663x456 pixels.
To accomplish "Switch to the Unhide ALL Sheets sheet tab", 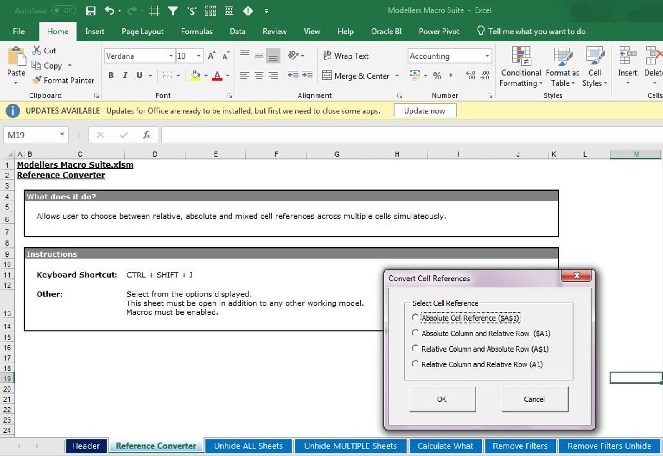I will 248,446.
